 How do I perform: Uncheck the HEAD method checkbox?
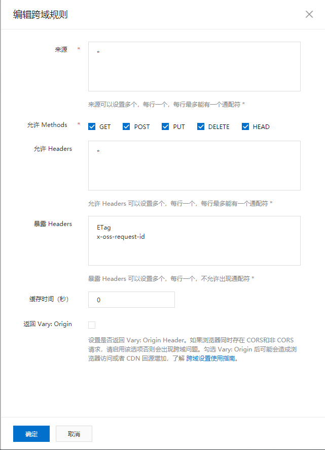245,126
